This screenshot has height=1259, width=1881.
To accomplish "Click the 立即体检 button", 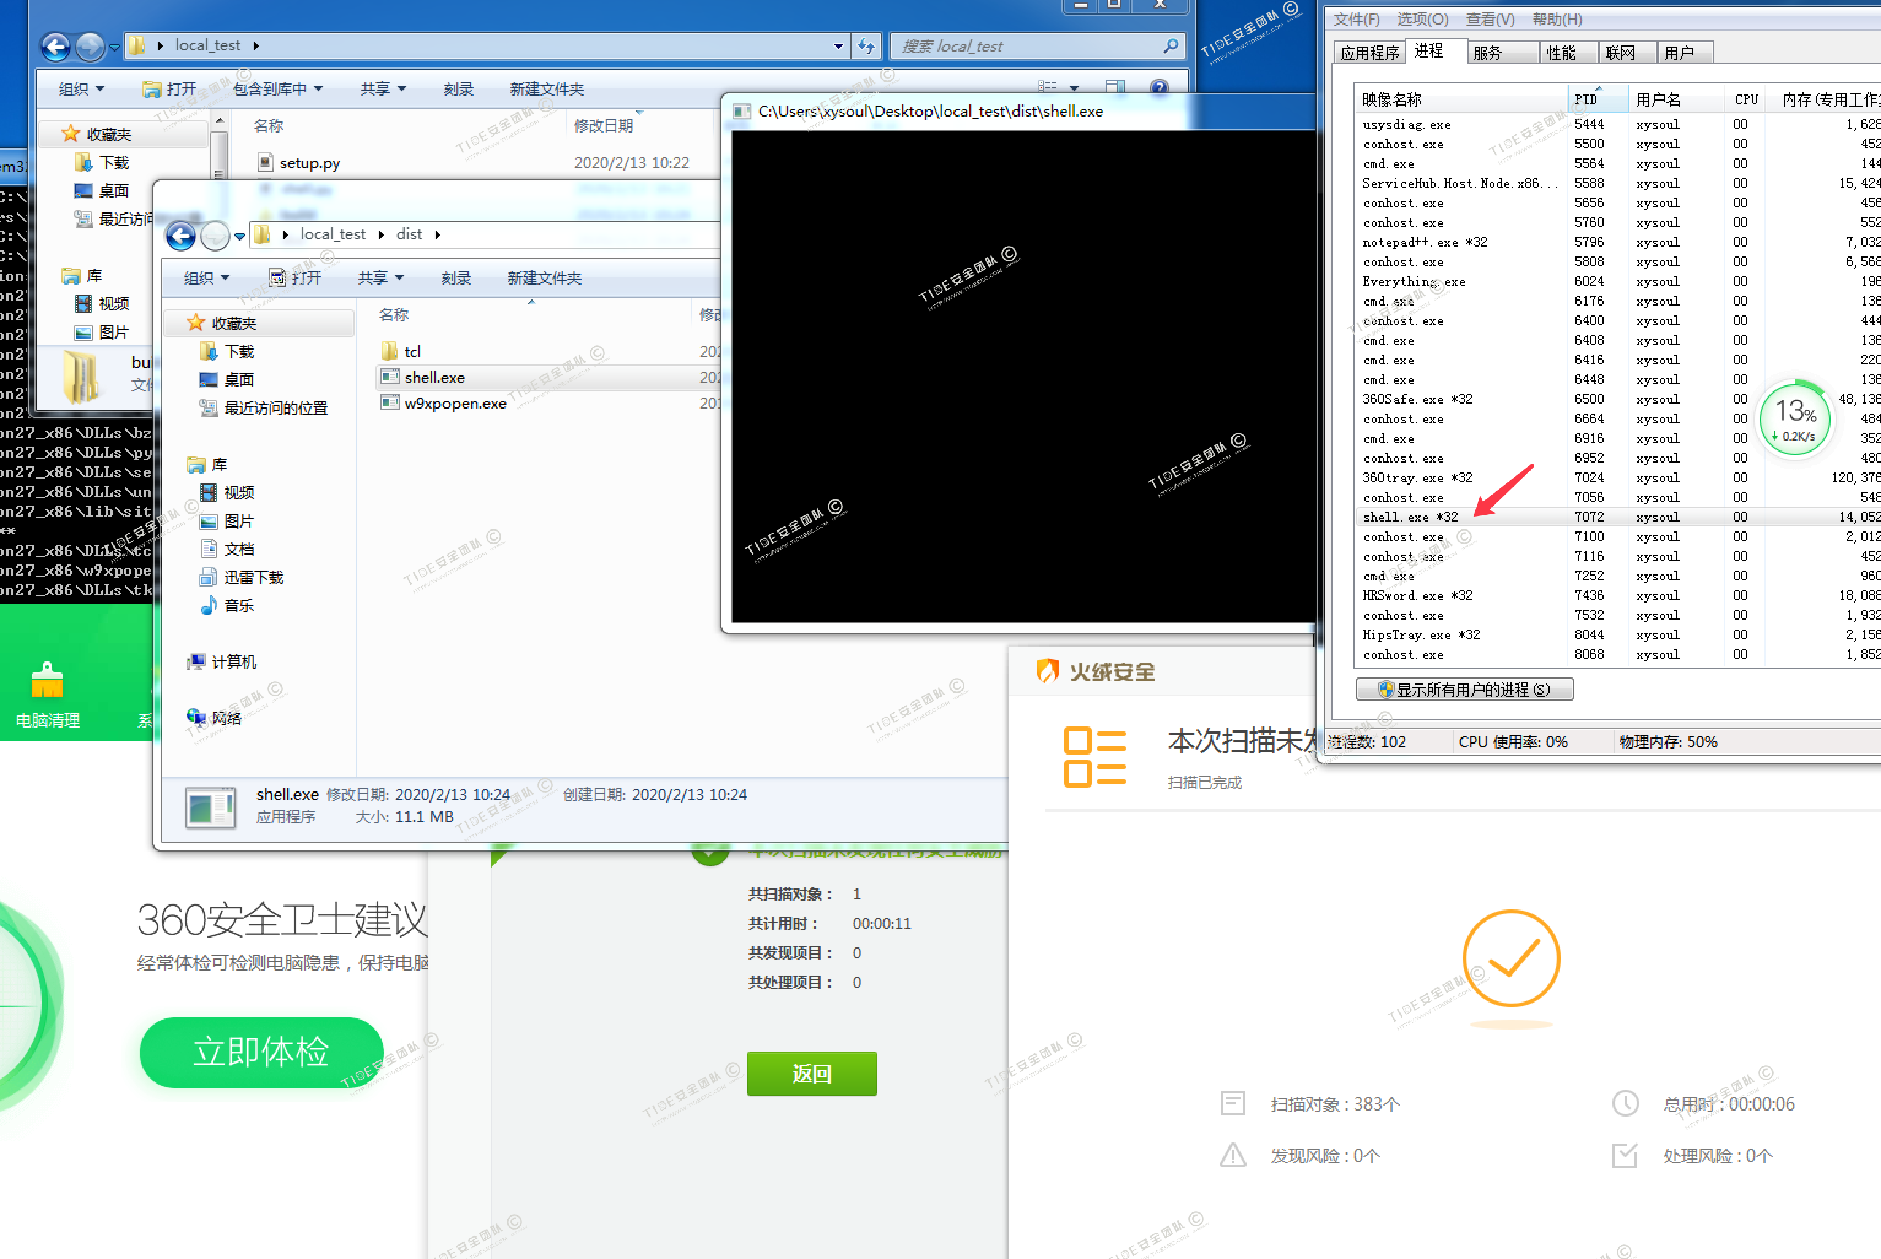I will coord(261,1052).
